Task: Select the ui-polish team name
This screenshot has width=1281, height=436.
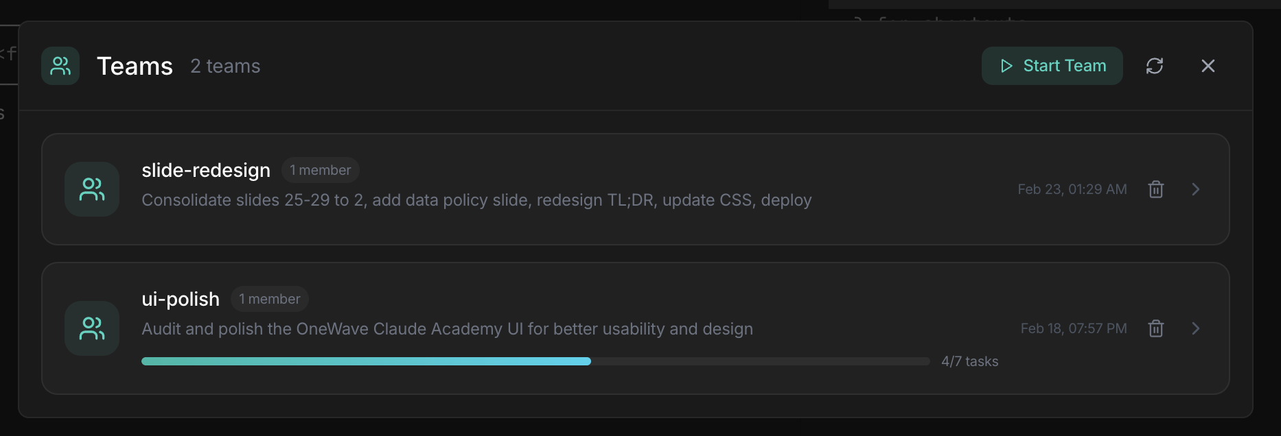Action: [181, 299]
